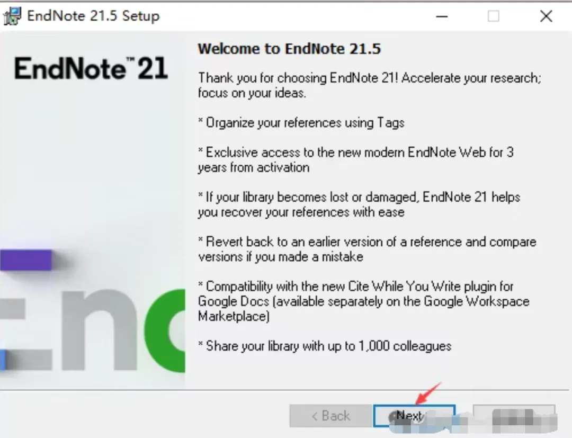This screenshot has height=438, width=572.
Task: Click the Exclusive access to EndNote Web bullet
Action: pyautogui.click(x=356, y=160)
